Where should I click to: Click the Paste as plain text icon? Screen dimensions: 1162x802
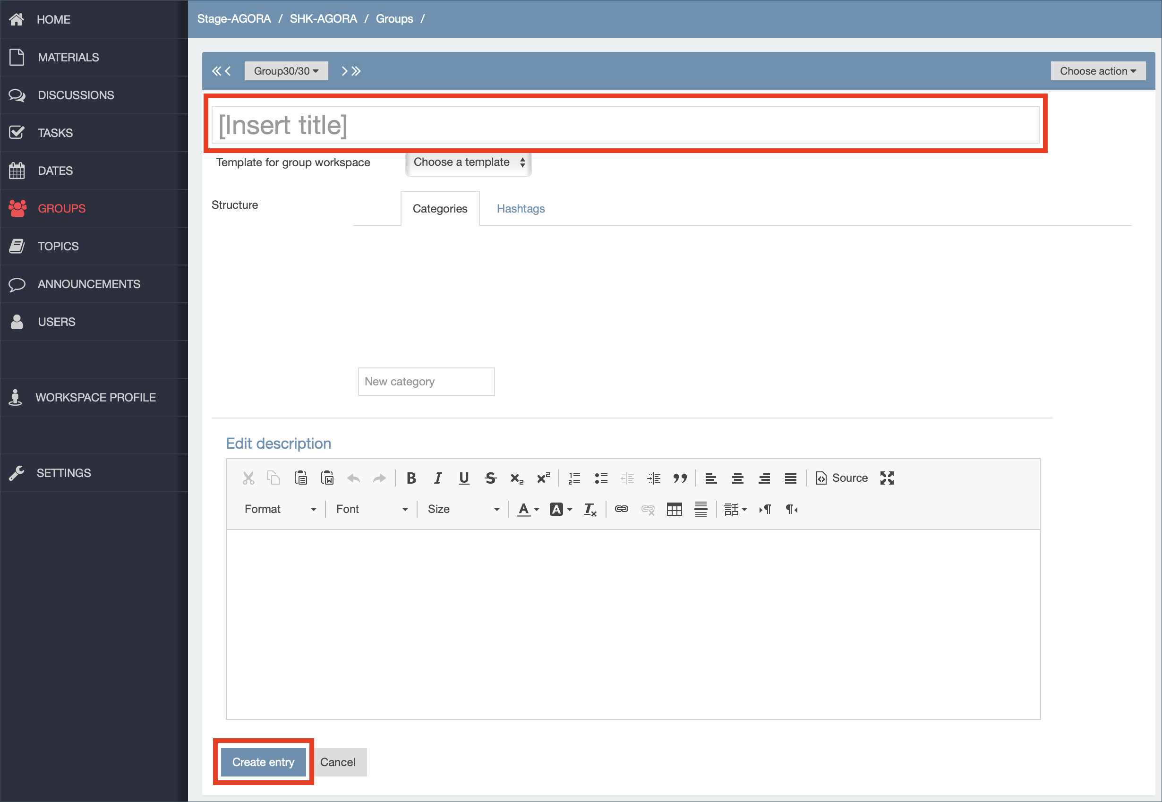tap(300, 478)
